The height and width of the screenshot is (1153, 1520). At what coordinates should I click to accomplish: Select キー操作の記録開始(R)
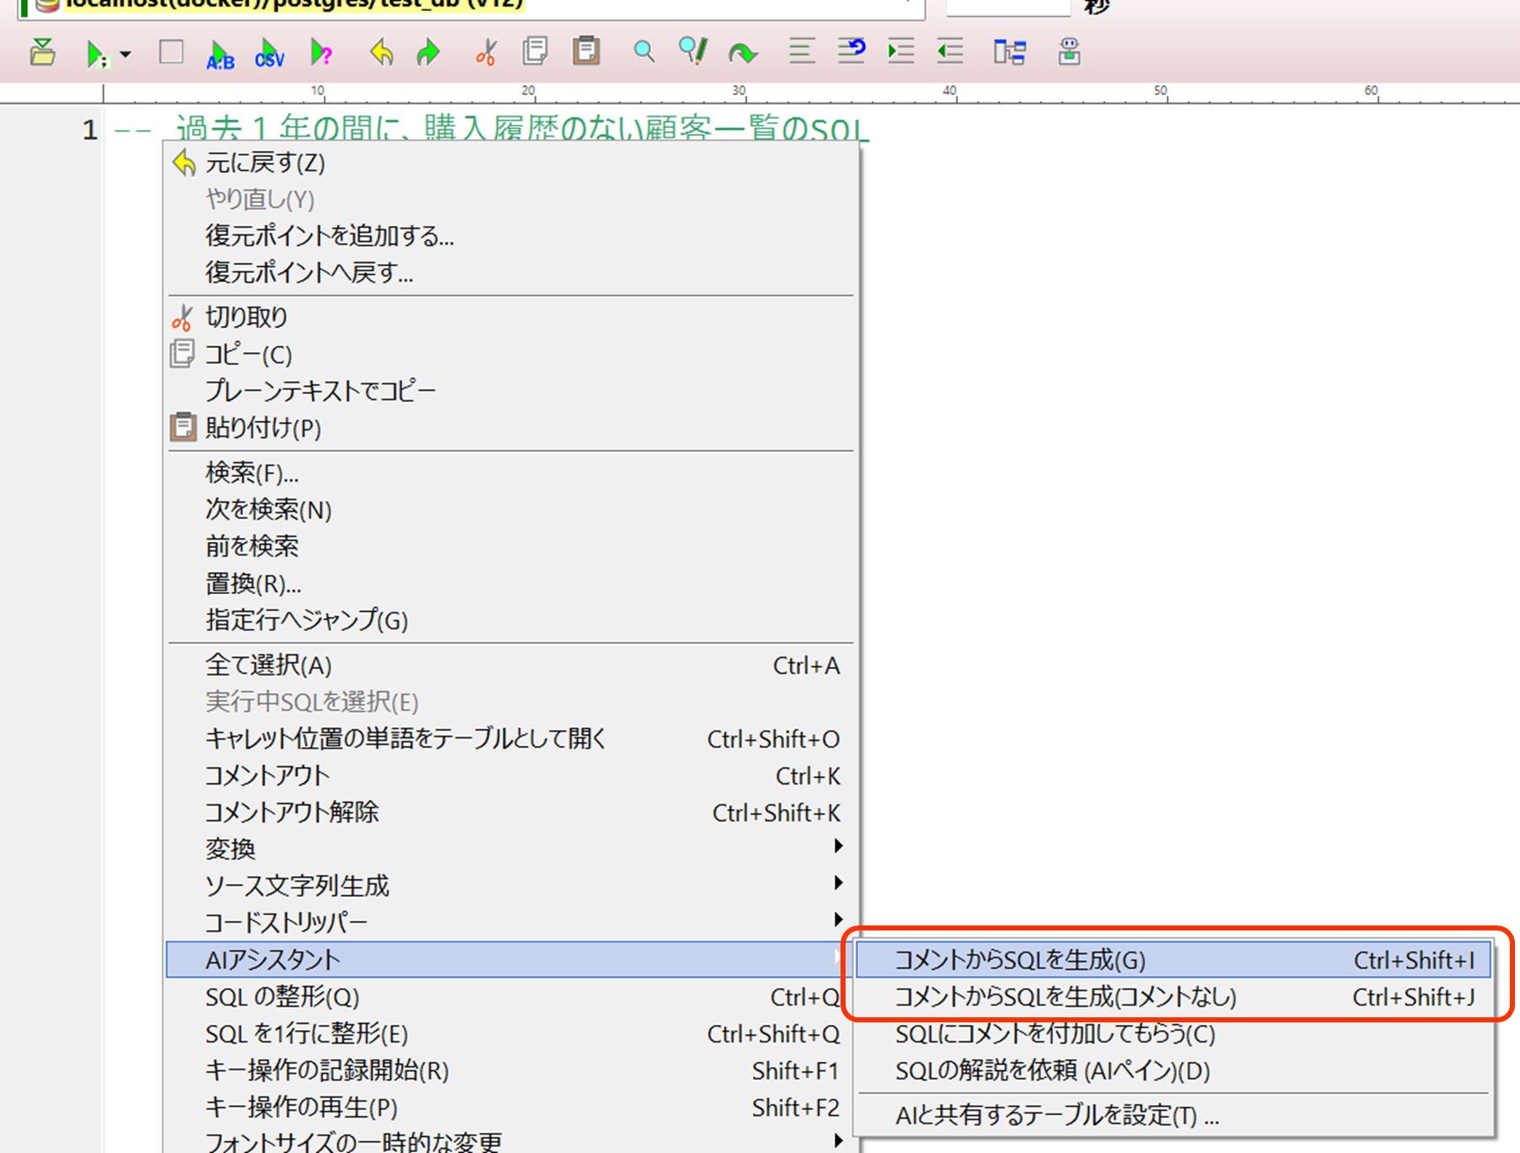tap(511, 1071)
